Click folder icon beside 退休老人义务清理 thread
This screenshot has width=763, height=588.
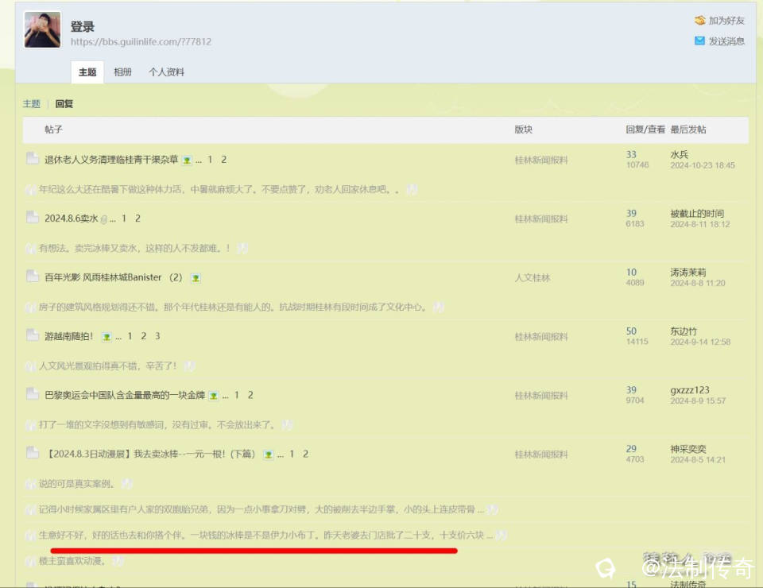33,159
